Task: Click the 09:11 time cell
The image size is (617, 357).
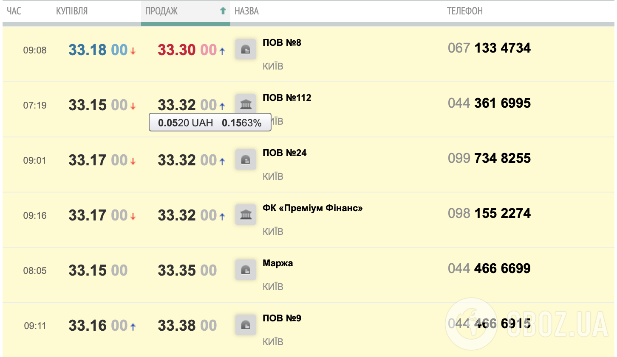Action: (35, 326)
